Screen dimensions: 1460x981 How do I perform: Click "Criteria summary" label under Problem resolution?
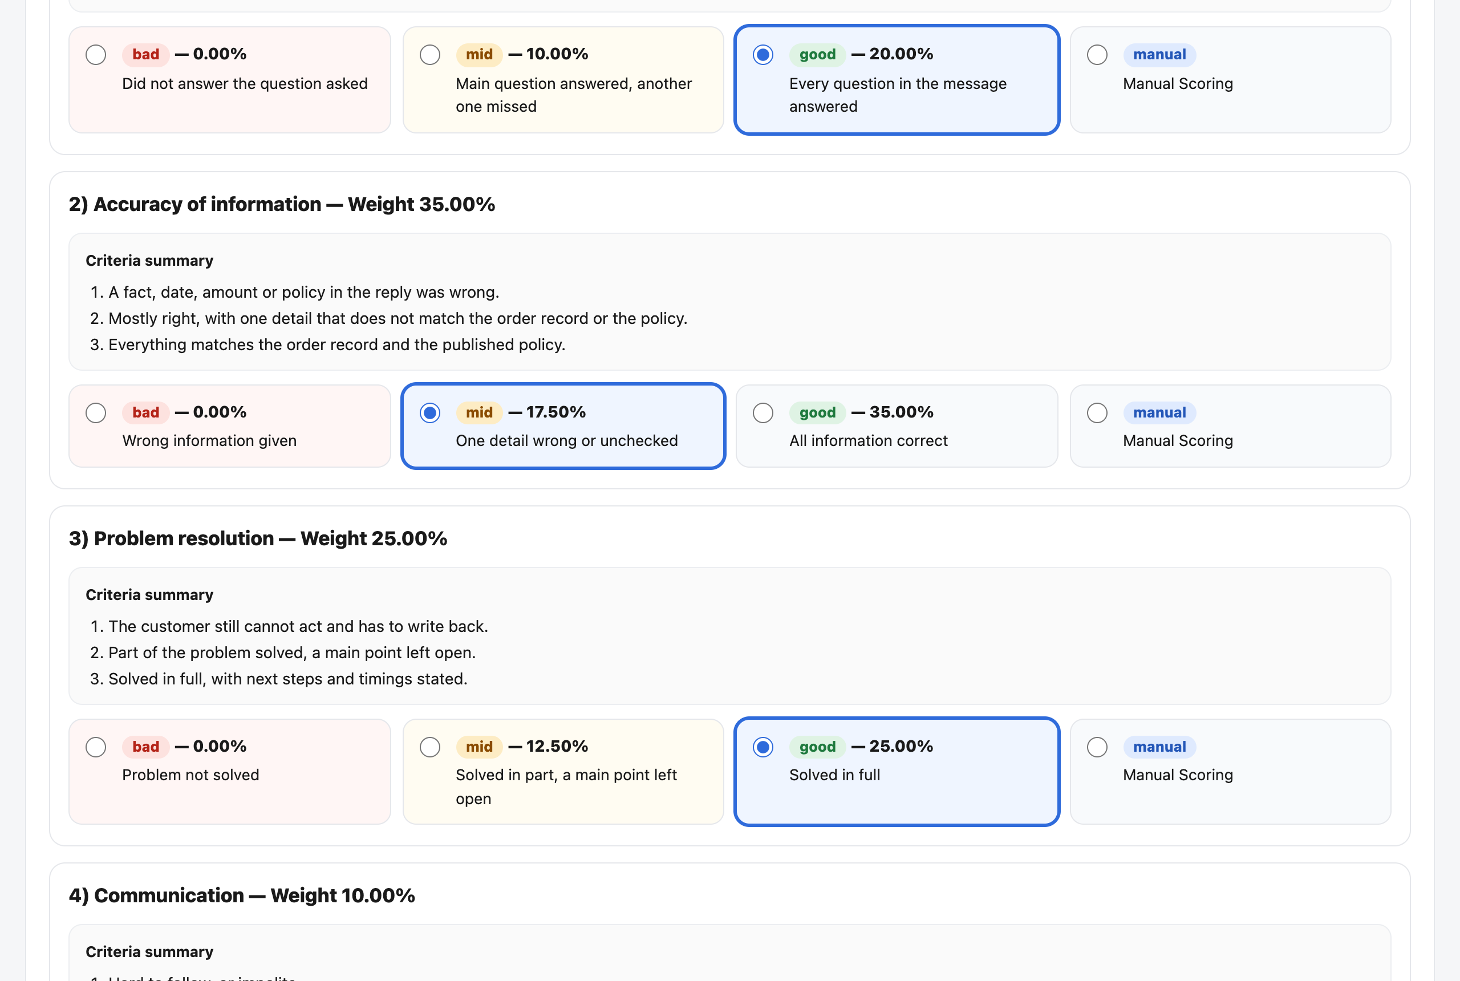click(149, 594)
